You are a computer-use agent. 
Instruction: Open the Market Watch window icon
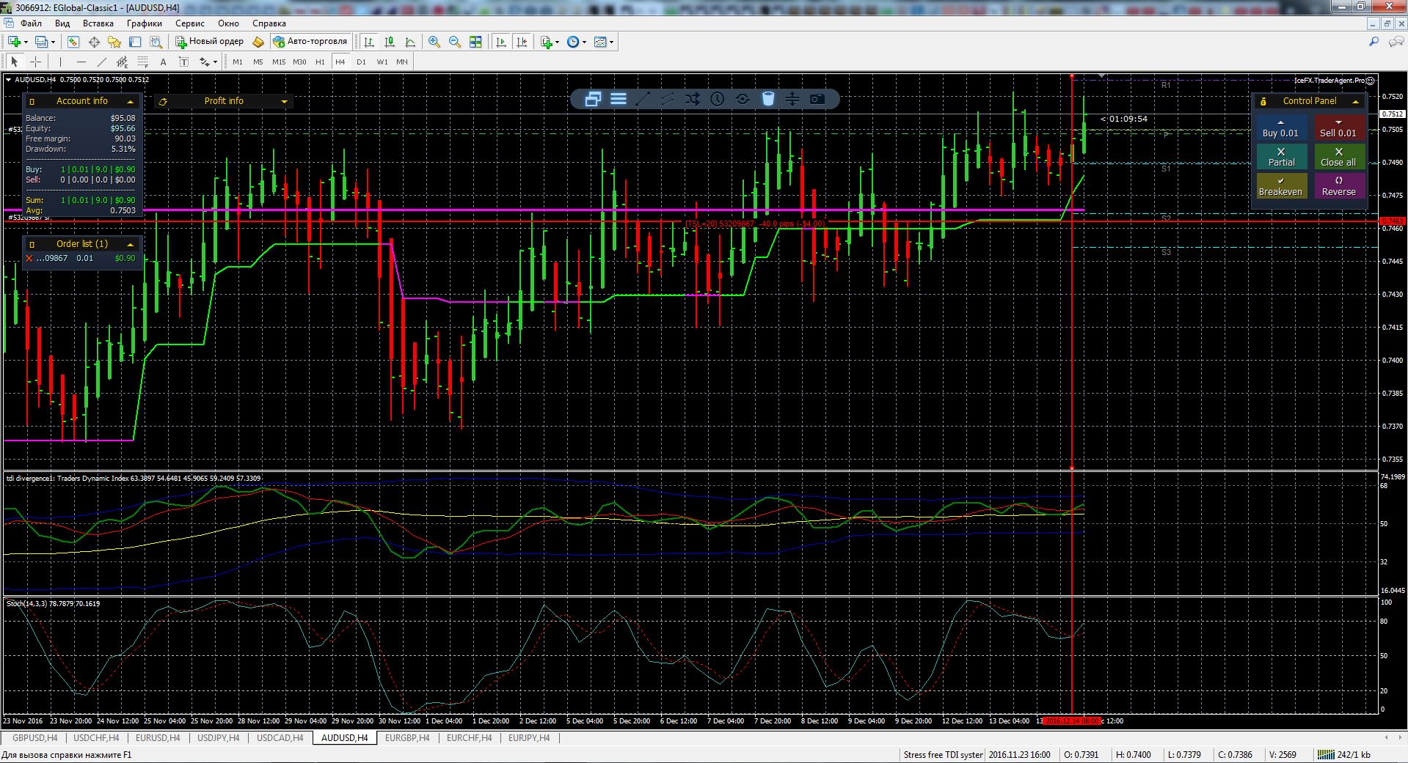click(x=73, y=42)
